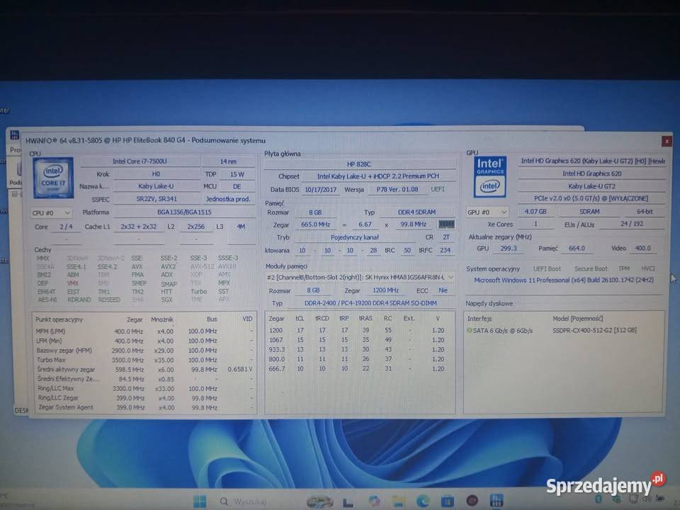Viewport: 680px width, 510px height.
Task: Open Task View on the taskbar
Action: [x=348, y=502]
